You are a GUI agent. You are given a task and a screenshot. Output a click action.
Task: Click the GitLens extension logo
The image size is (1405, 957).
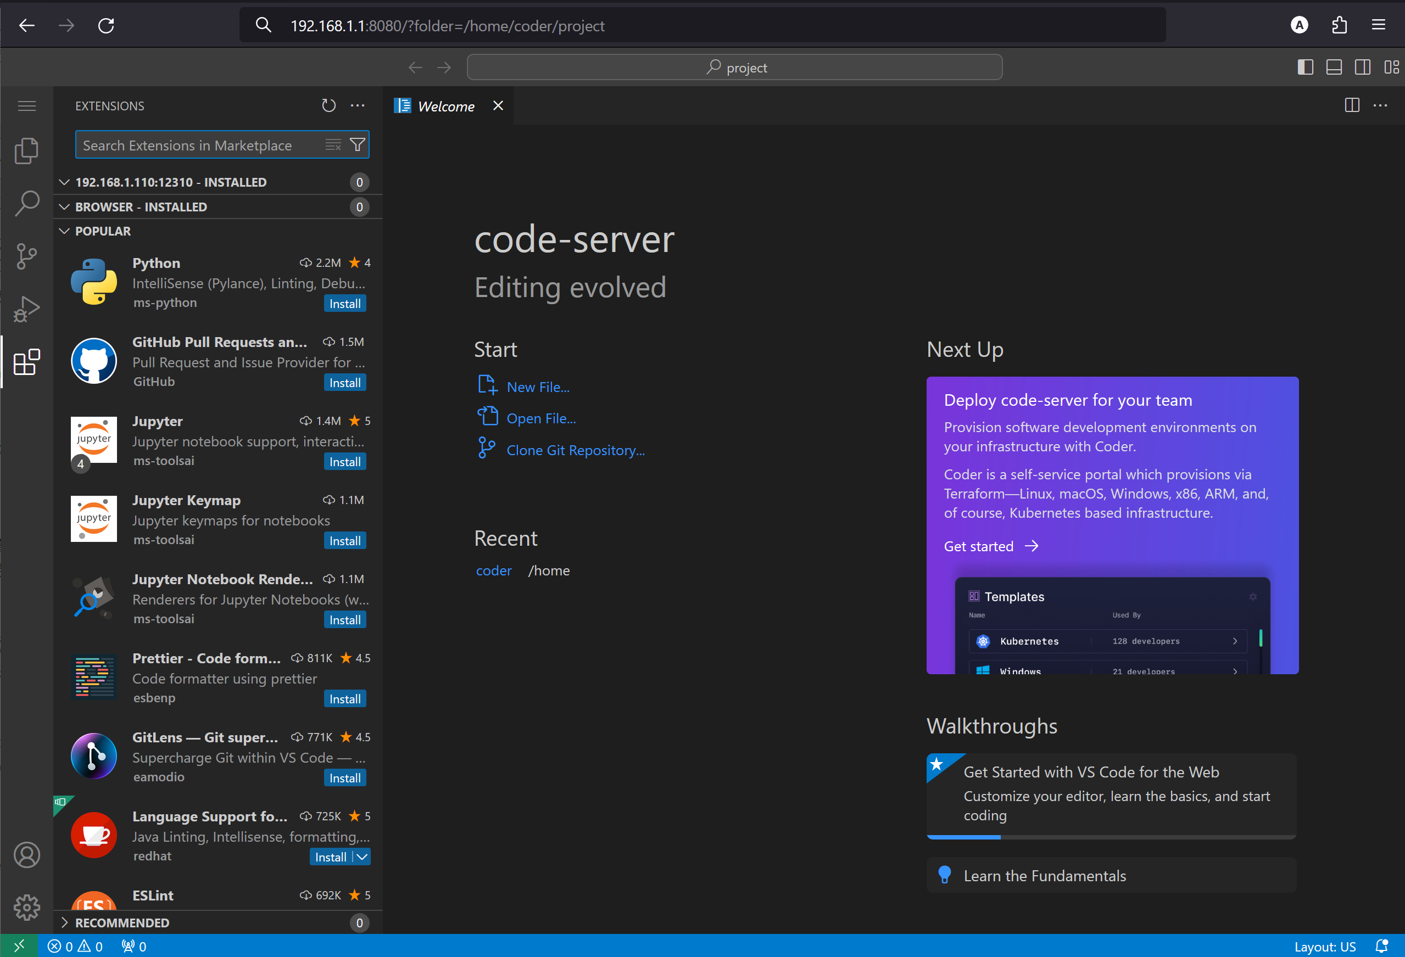94,756
